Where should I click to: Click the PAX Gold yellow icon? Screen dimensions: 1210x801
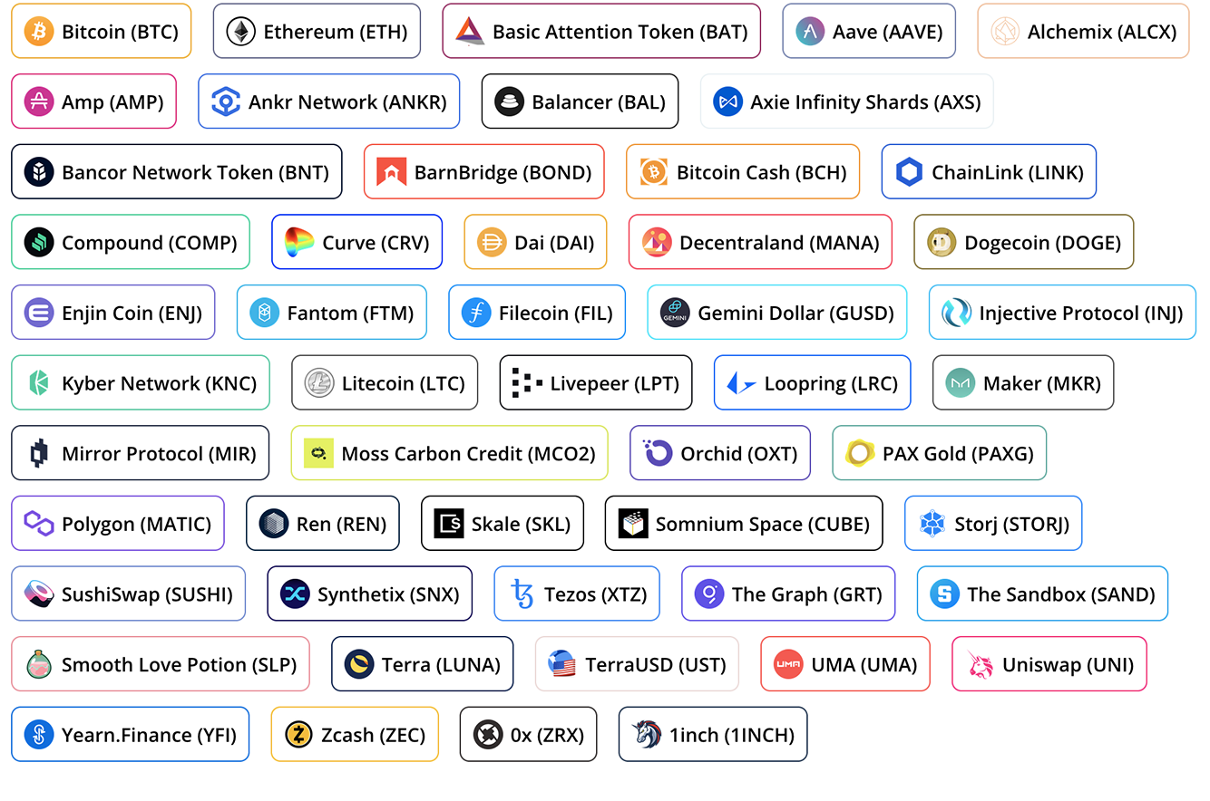tap(860, 453)
